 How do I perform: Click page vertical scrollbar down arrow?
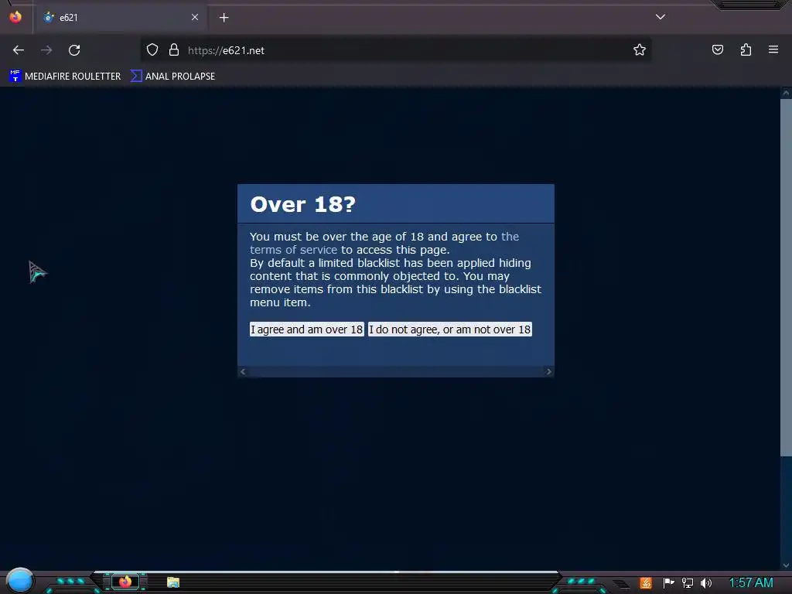(786, 565)
